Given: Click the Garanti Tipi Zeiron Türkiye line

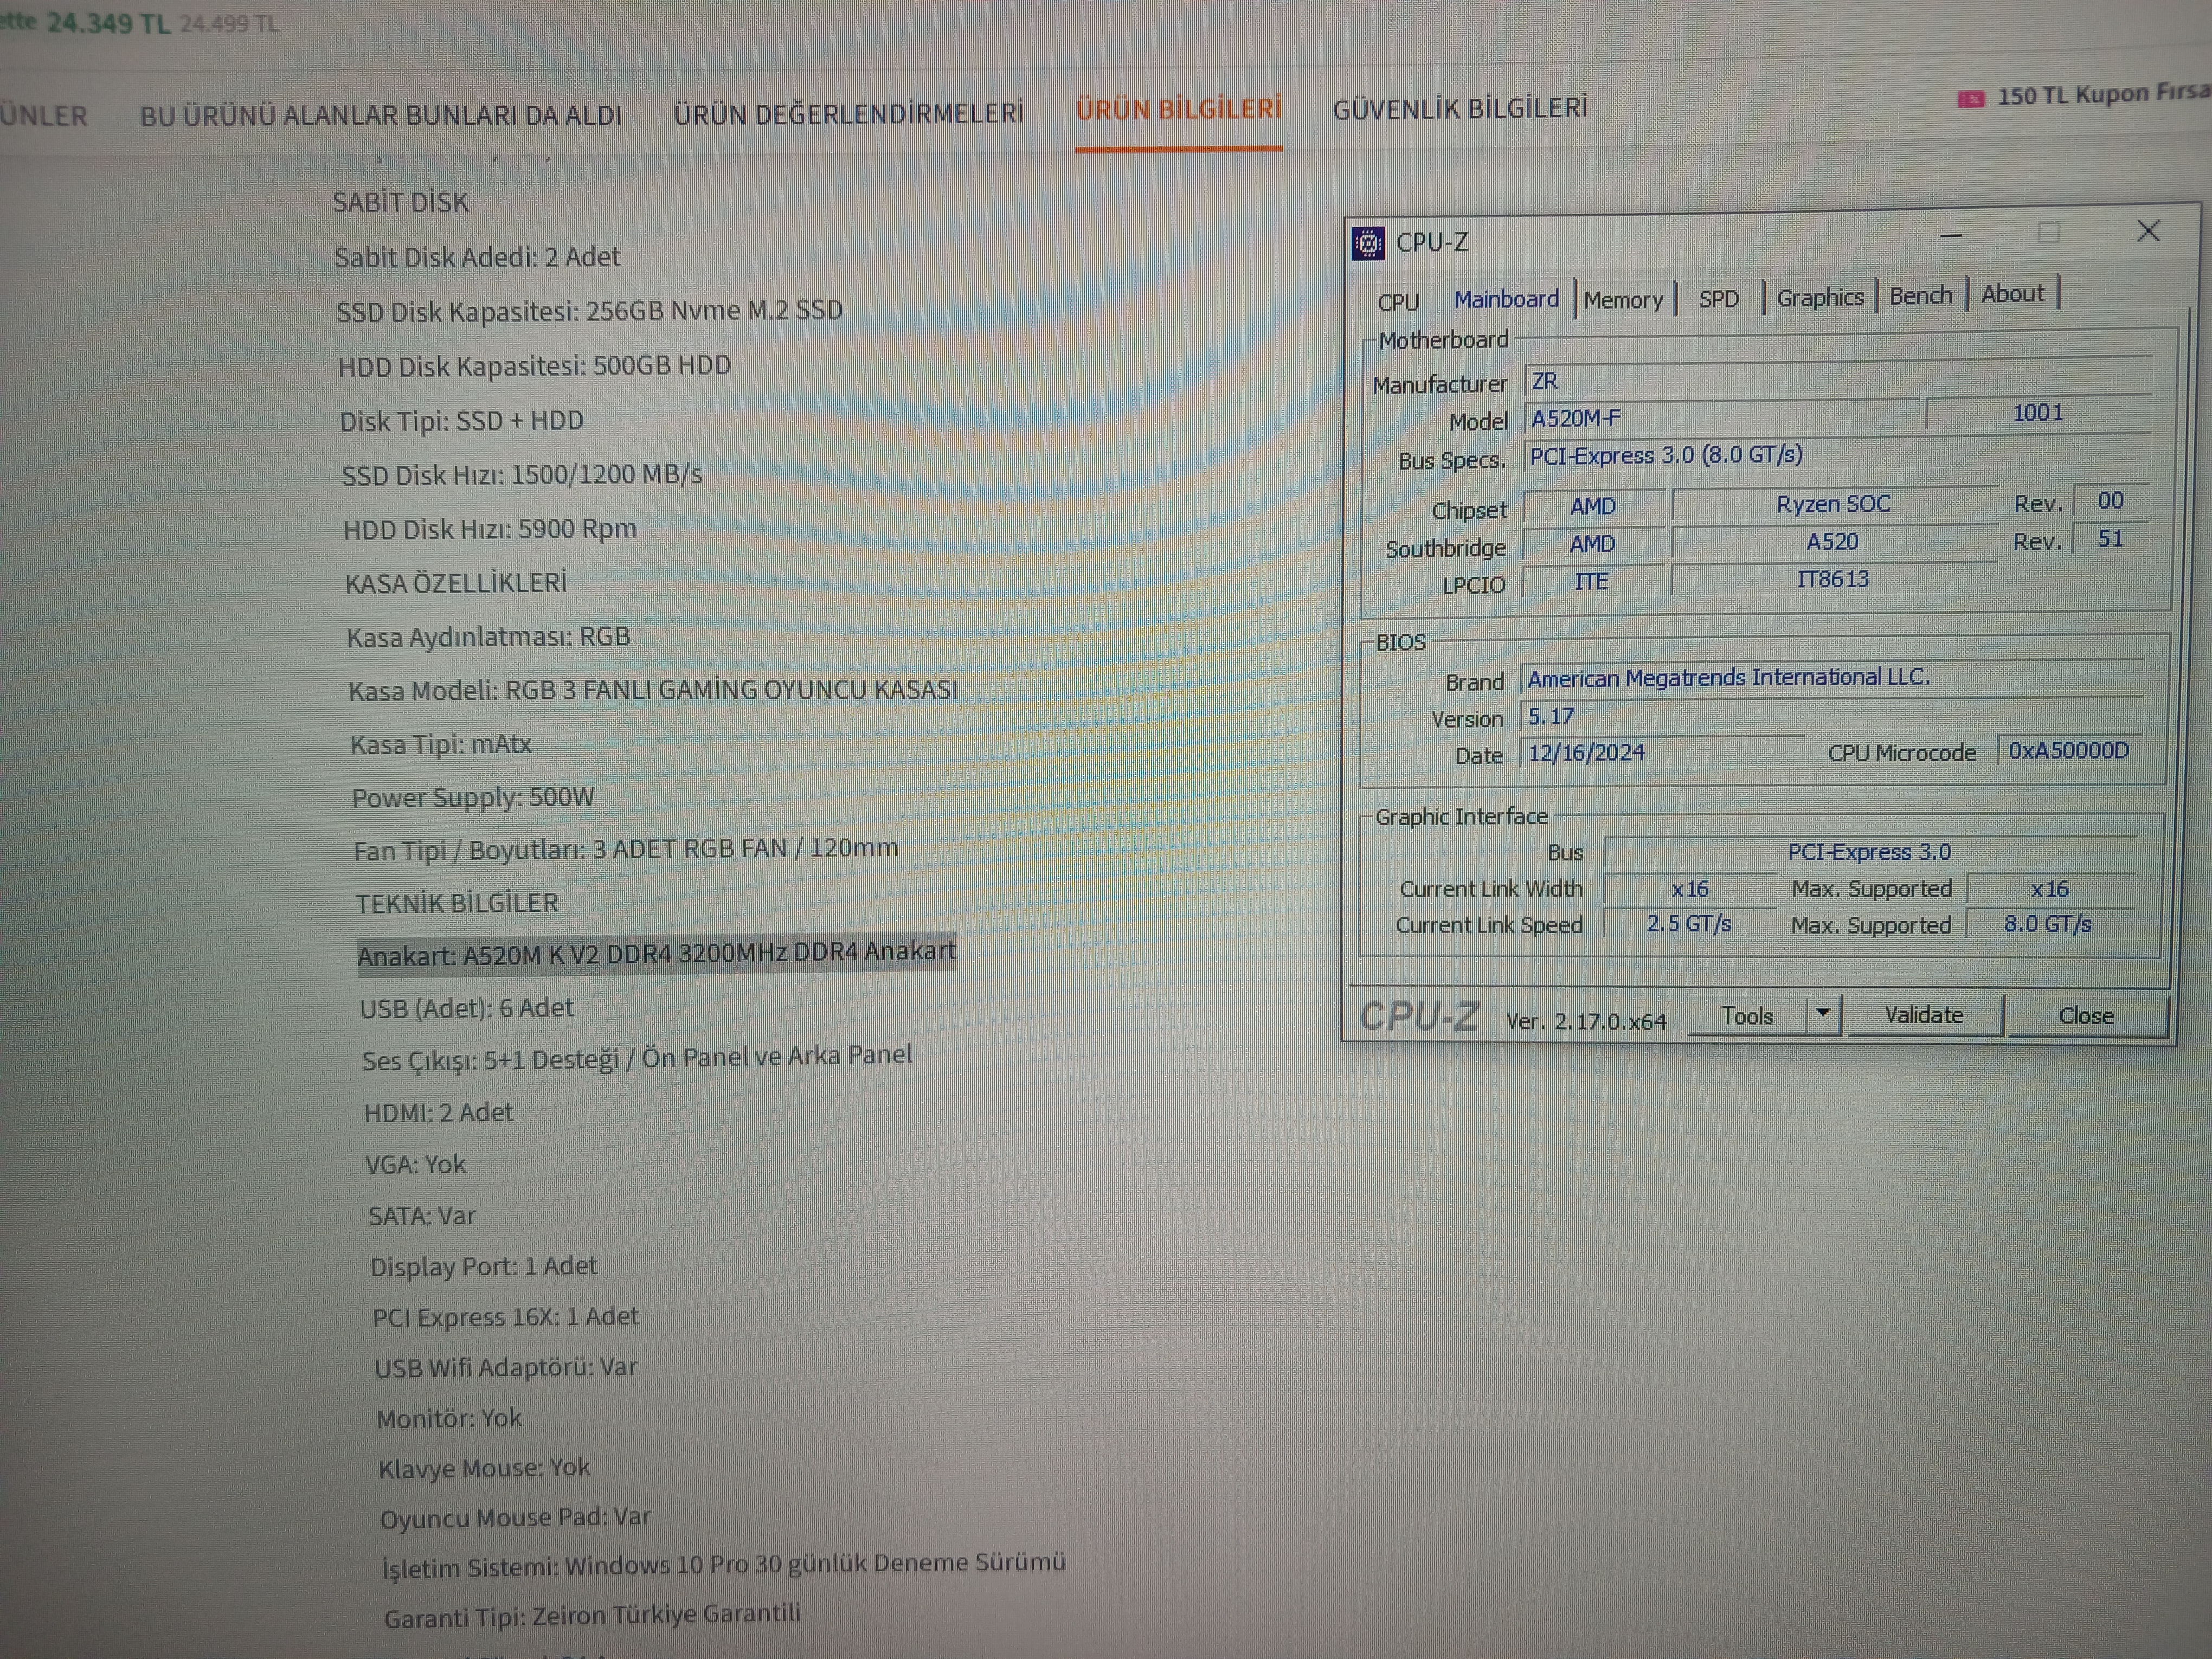Looking at the screenshot, I should (592, 1616).
